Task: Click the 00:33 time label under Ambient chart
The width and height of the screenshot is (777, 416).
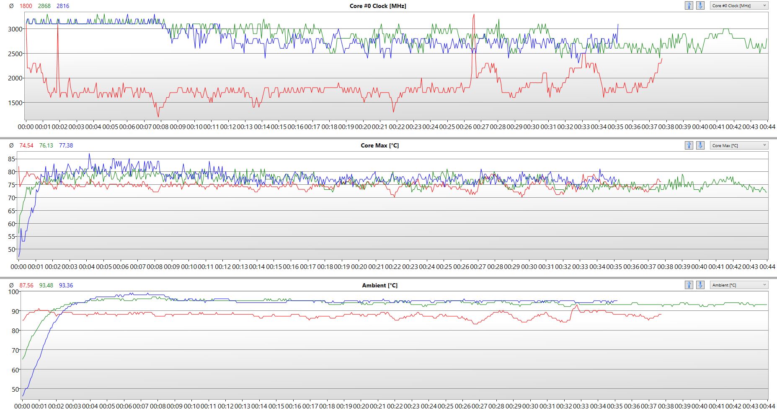Action: tap(581, 406)
